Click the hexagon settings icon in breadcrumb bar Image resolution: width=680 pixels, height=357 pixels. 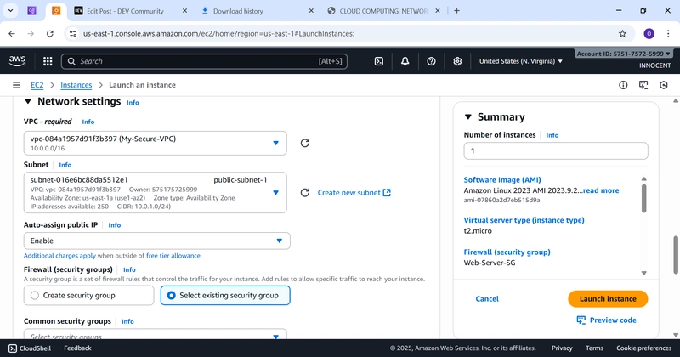(664, 85)
